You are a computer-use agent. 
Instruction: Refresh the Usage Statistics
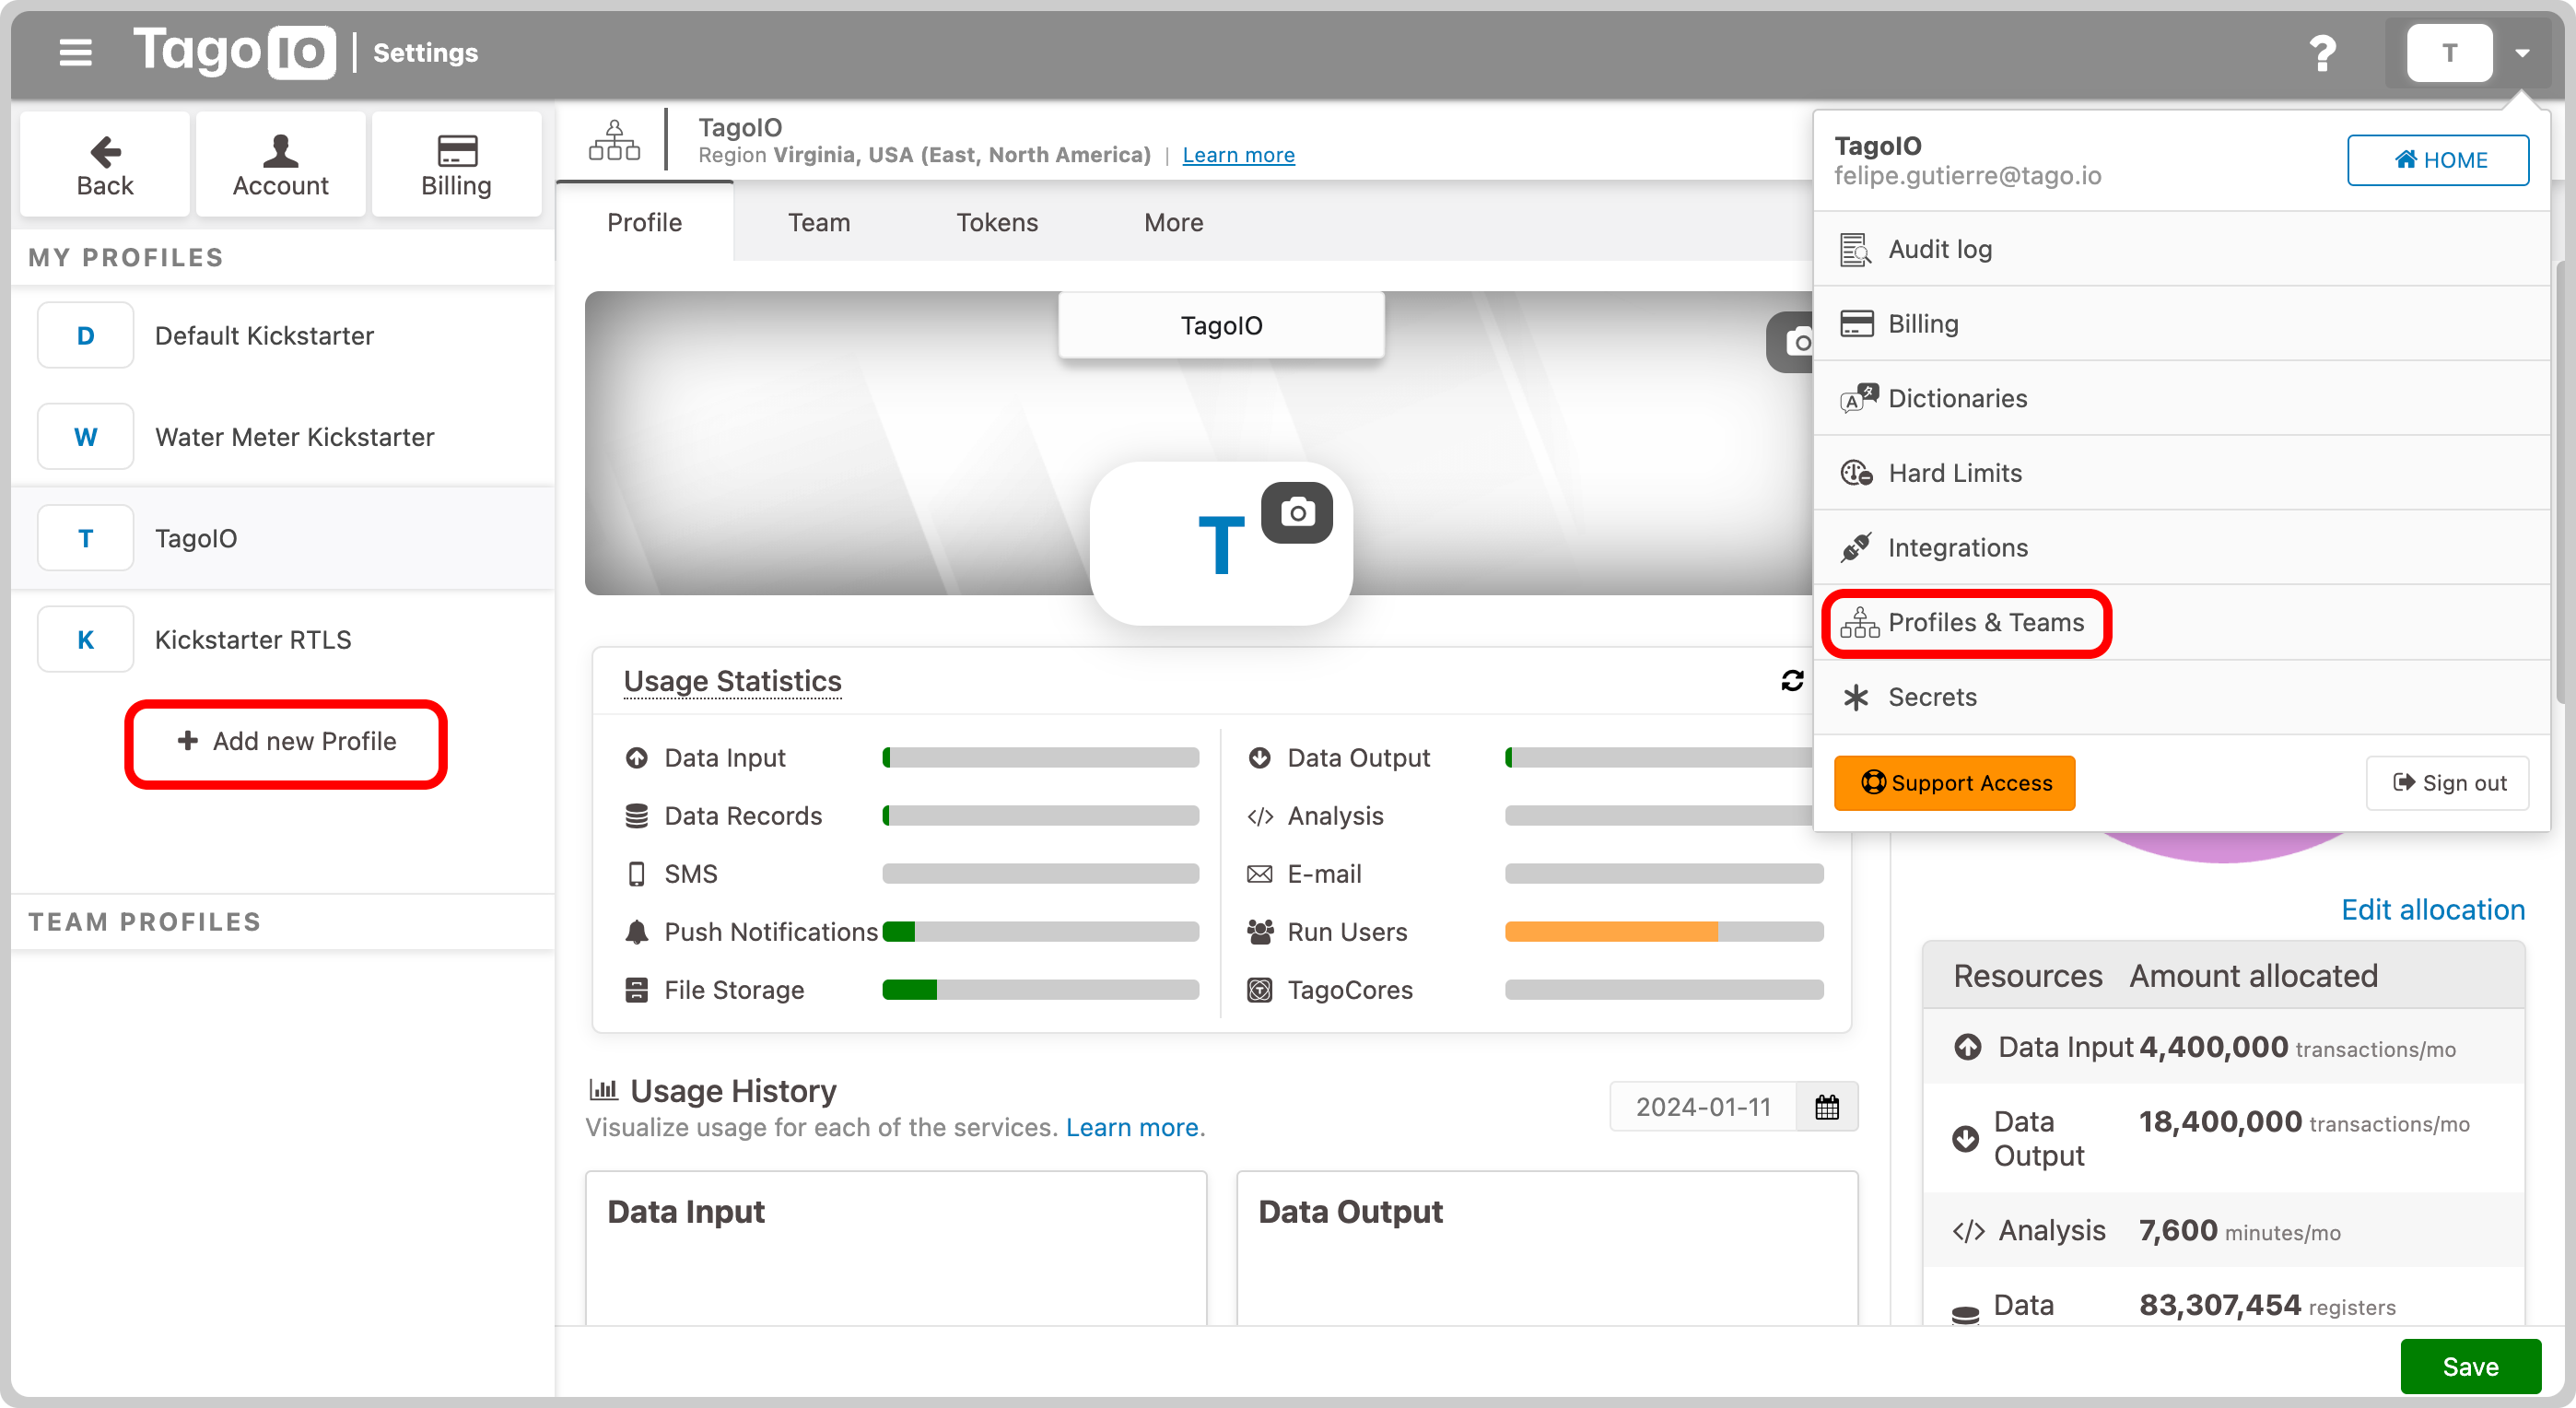(x=1792, y=680)
